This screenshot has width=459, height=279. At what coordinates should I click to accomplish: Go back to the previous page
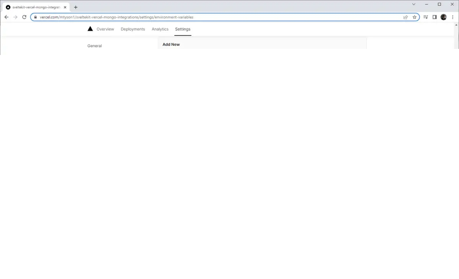click(x=7, y=17)
